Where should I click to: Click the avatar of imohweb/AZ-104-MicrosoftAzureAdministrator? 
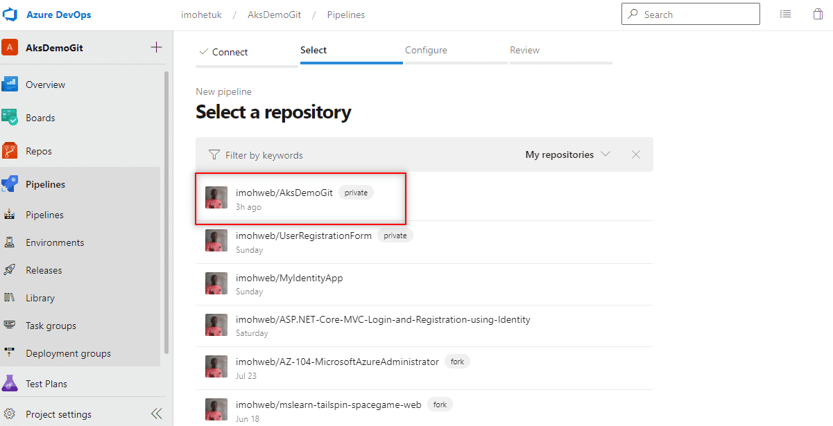tap(216, 366)
